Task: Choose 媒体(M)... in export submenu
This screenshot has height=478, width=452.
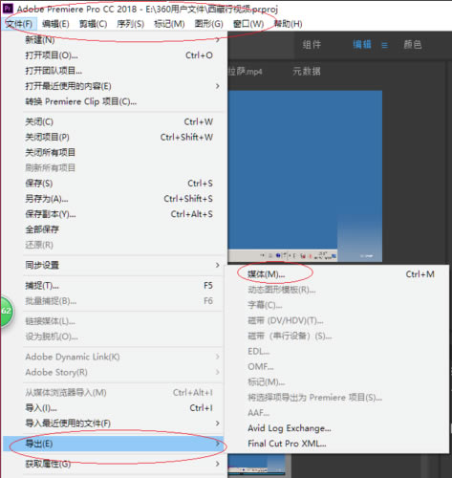Action: coord(337,274)
